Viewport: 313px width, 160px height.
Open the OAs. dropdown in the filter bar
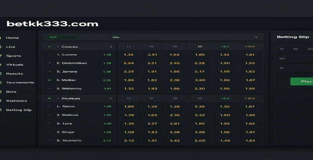click(117, 37)
